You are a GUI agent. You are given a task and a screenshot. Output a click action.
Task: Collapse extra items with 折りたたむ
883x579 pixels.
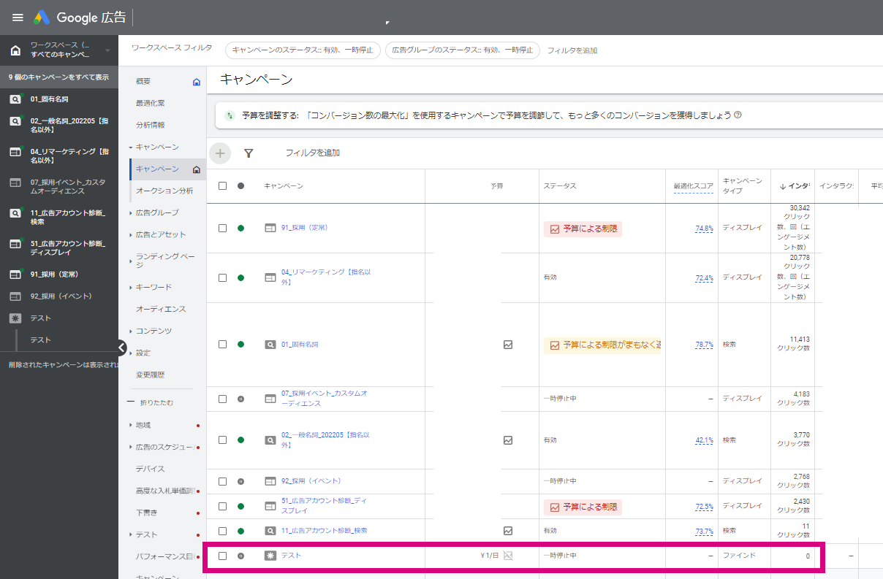pyautogui.click(x=151, y=402)
